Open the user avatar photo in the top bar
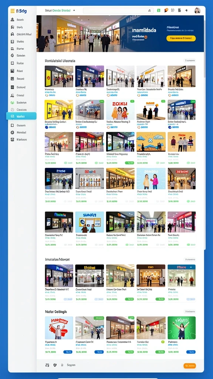213x379 pixels. click(x=197, y=10)
